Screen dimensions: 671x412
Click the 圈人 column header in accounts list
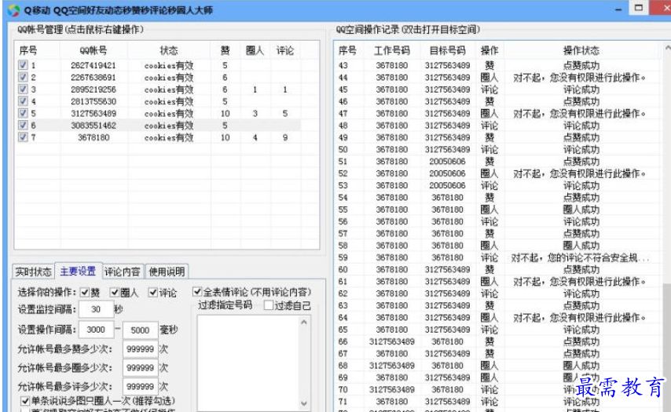point(255,50)
